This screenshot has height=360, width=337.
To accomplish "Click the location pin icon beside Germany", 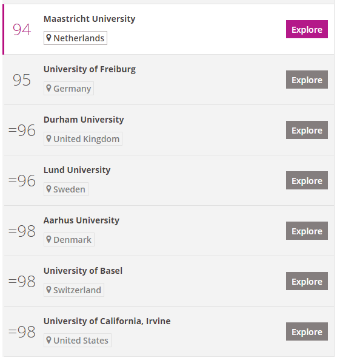I will click(x=48, y=88).
